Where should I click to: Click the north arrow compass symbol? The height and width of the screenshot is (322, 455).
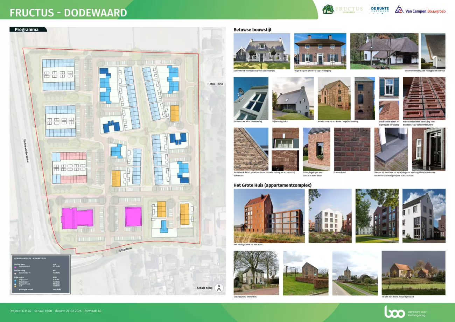pyautogui.click(x=219, y=288)
